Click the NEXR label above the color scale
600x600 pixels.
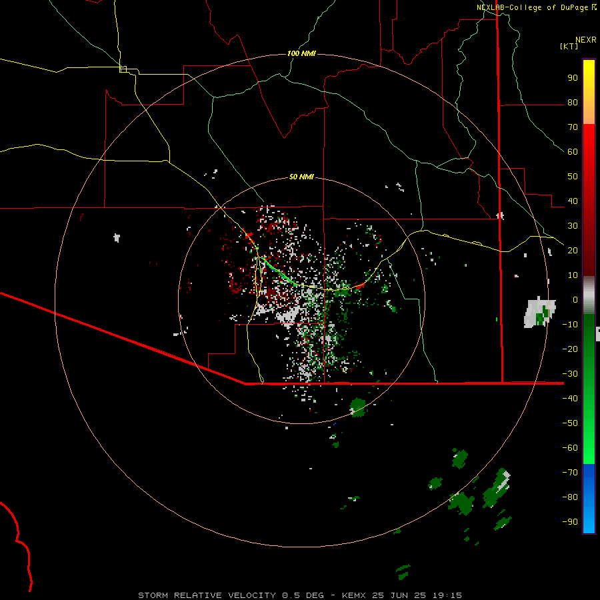point(586,39)
